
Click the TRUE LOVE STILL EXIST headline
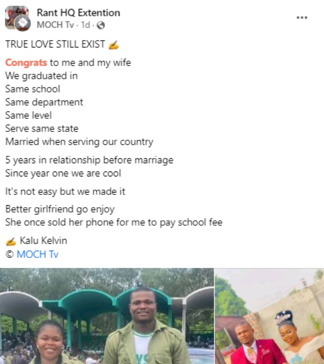click(x=55, y=44)
